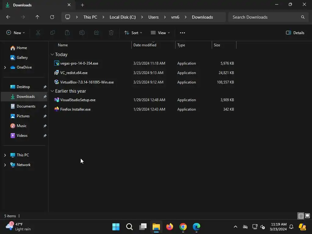Open the weather widget showing 47°F
Screen dimensions: 312x234
click(x=18, y=227)
